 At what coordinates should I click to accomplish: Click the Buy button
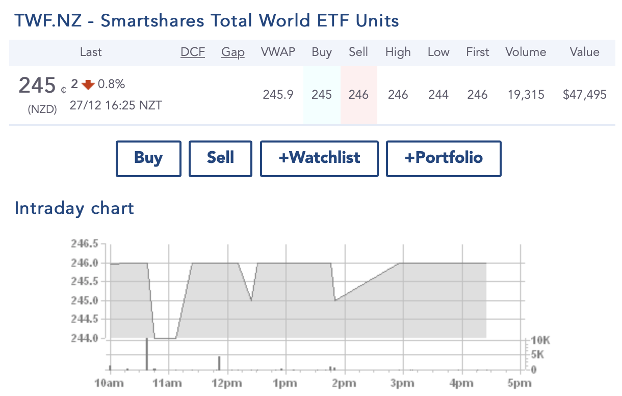click(x=148, y=158)
